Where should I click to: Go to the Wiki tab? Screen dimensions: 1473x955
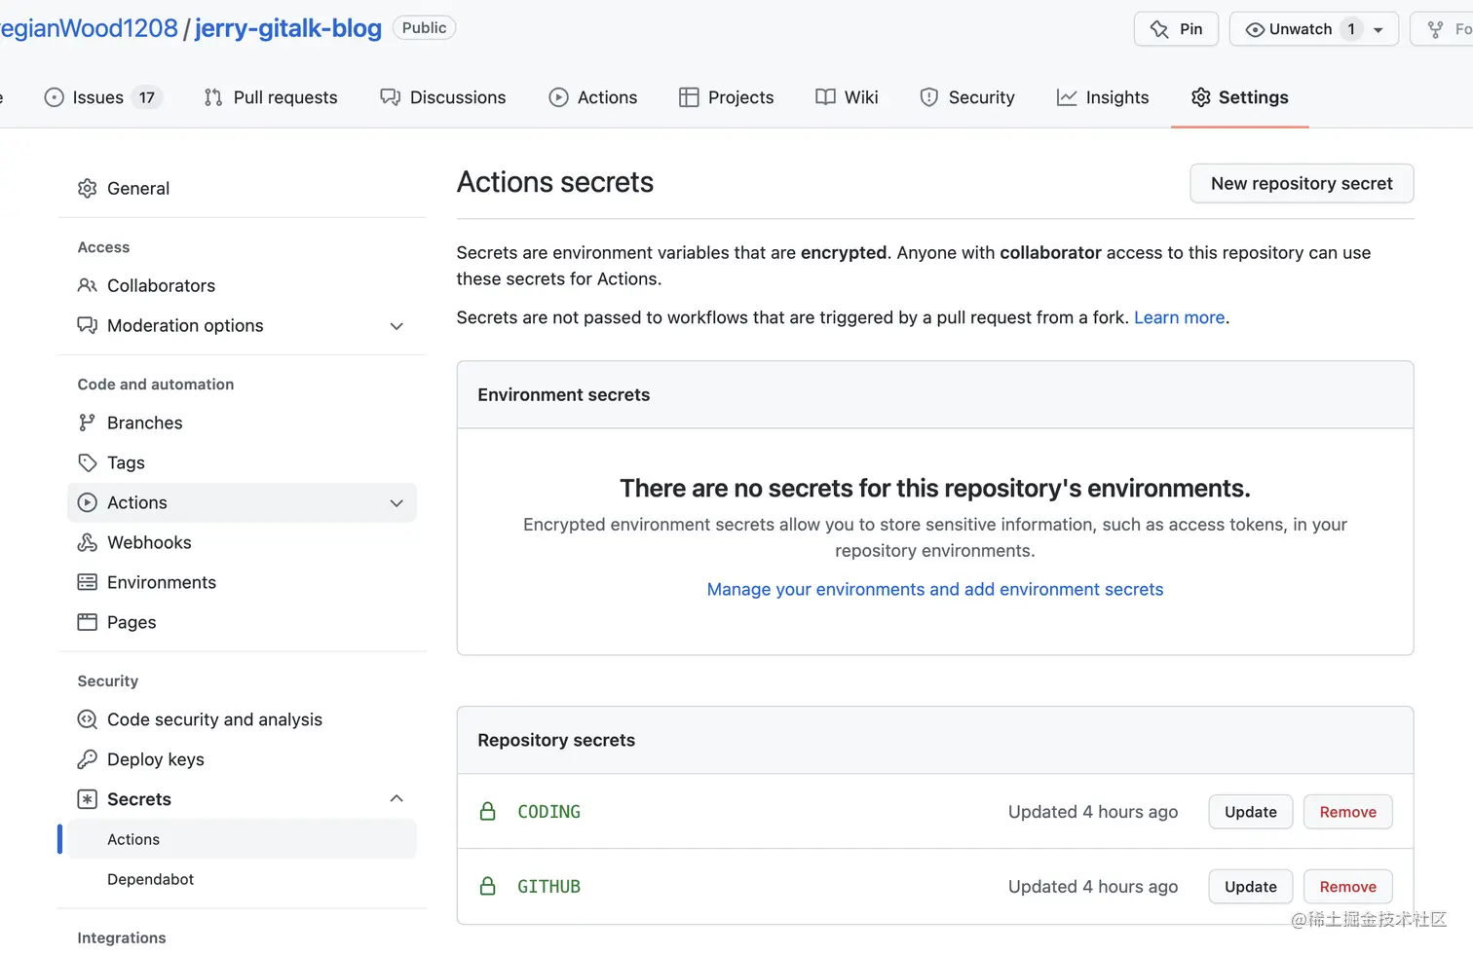pyautogui.click(x=847, y=97)
